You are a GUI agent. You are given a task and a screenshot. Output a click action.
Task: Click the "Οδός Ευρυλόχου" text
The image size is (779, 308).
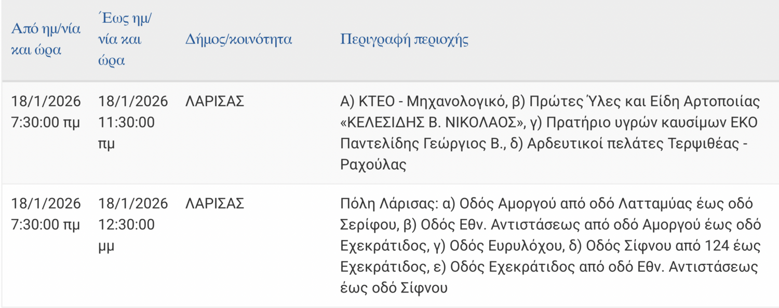click(x=501, y=246)
